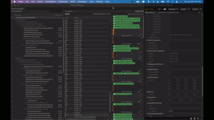The image size is (214, 120).
Task: Disable the GhostSpawnSystem checkbox
Action: [13, 71]
